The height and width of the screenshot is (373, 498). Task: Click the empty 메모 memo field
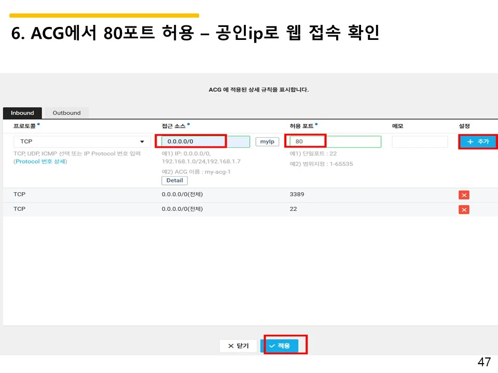pyautogui.click(x=419, y=141)
